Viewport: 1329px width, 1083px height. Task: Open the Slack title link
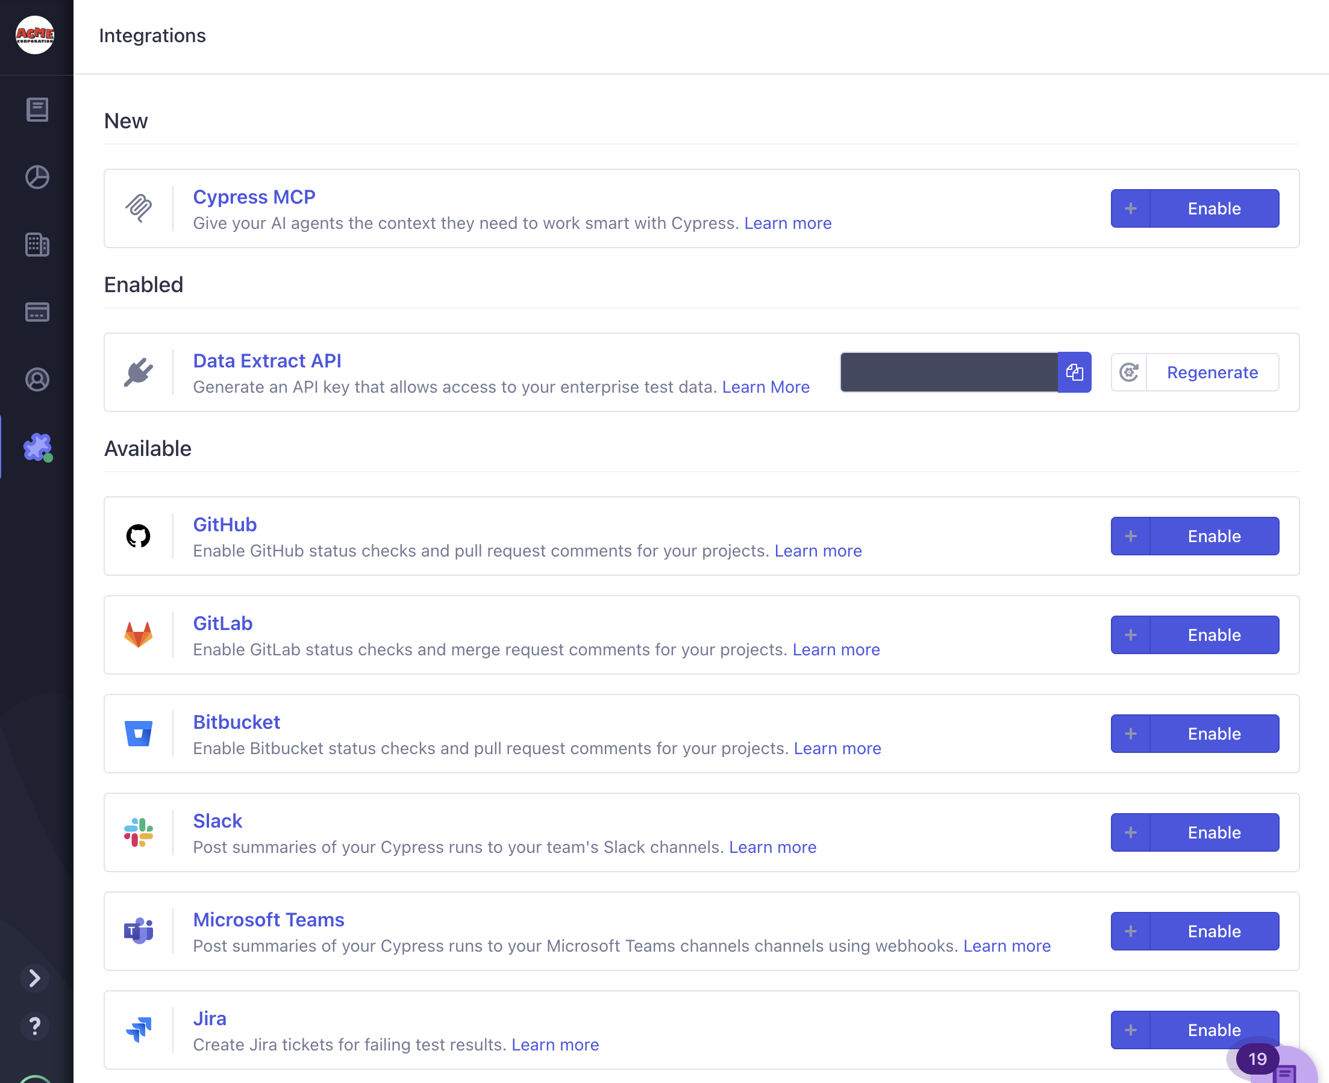217,821
